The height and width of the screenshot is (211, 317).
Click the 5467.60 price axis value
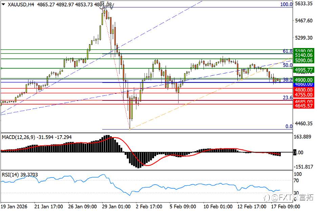click(x=304, y=21)
